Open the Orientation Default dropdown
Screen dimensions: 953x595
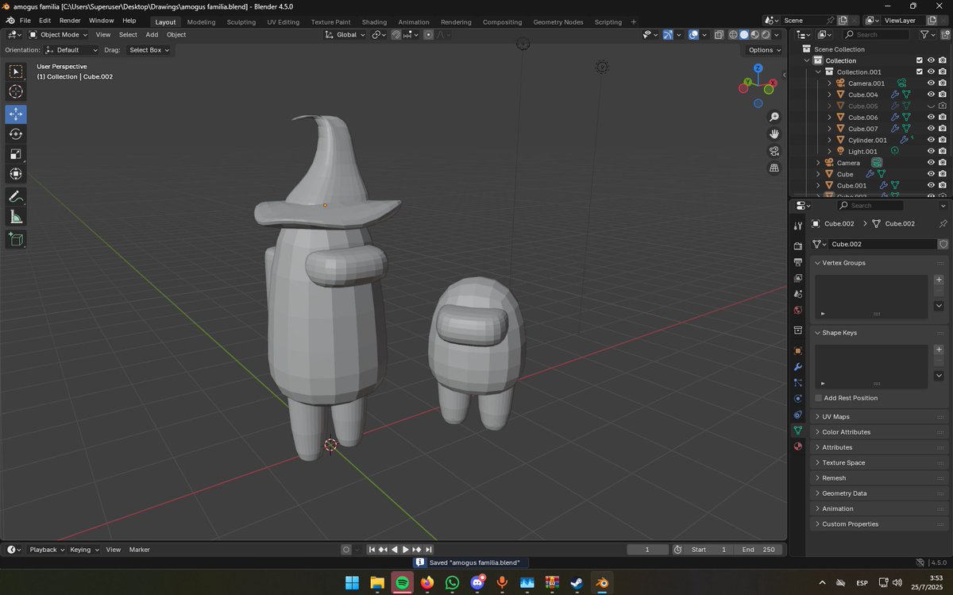71,50
